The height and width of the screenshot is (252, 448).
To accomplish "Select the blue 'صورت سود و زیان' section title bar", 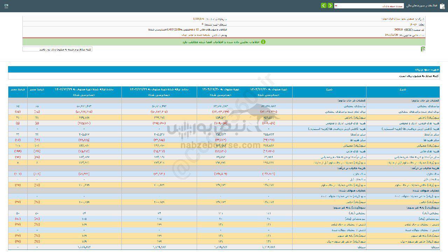I will (x=224, y=70).
